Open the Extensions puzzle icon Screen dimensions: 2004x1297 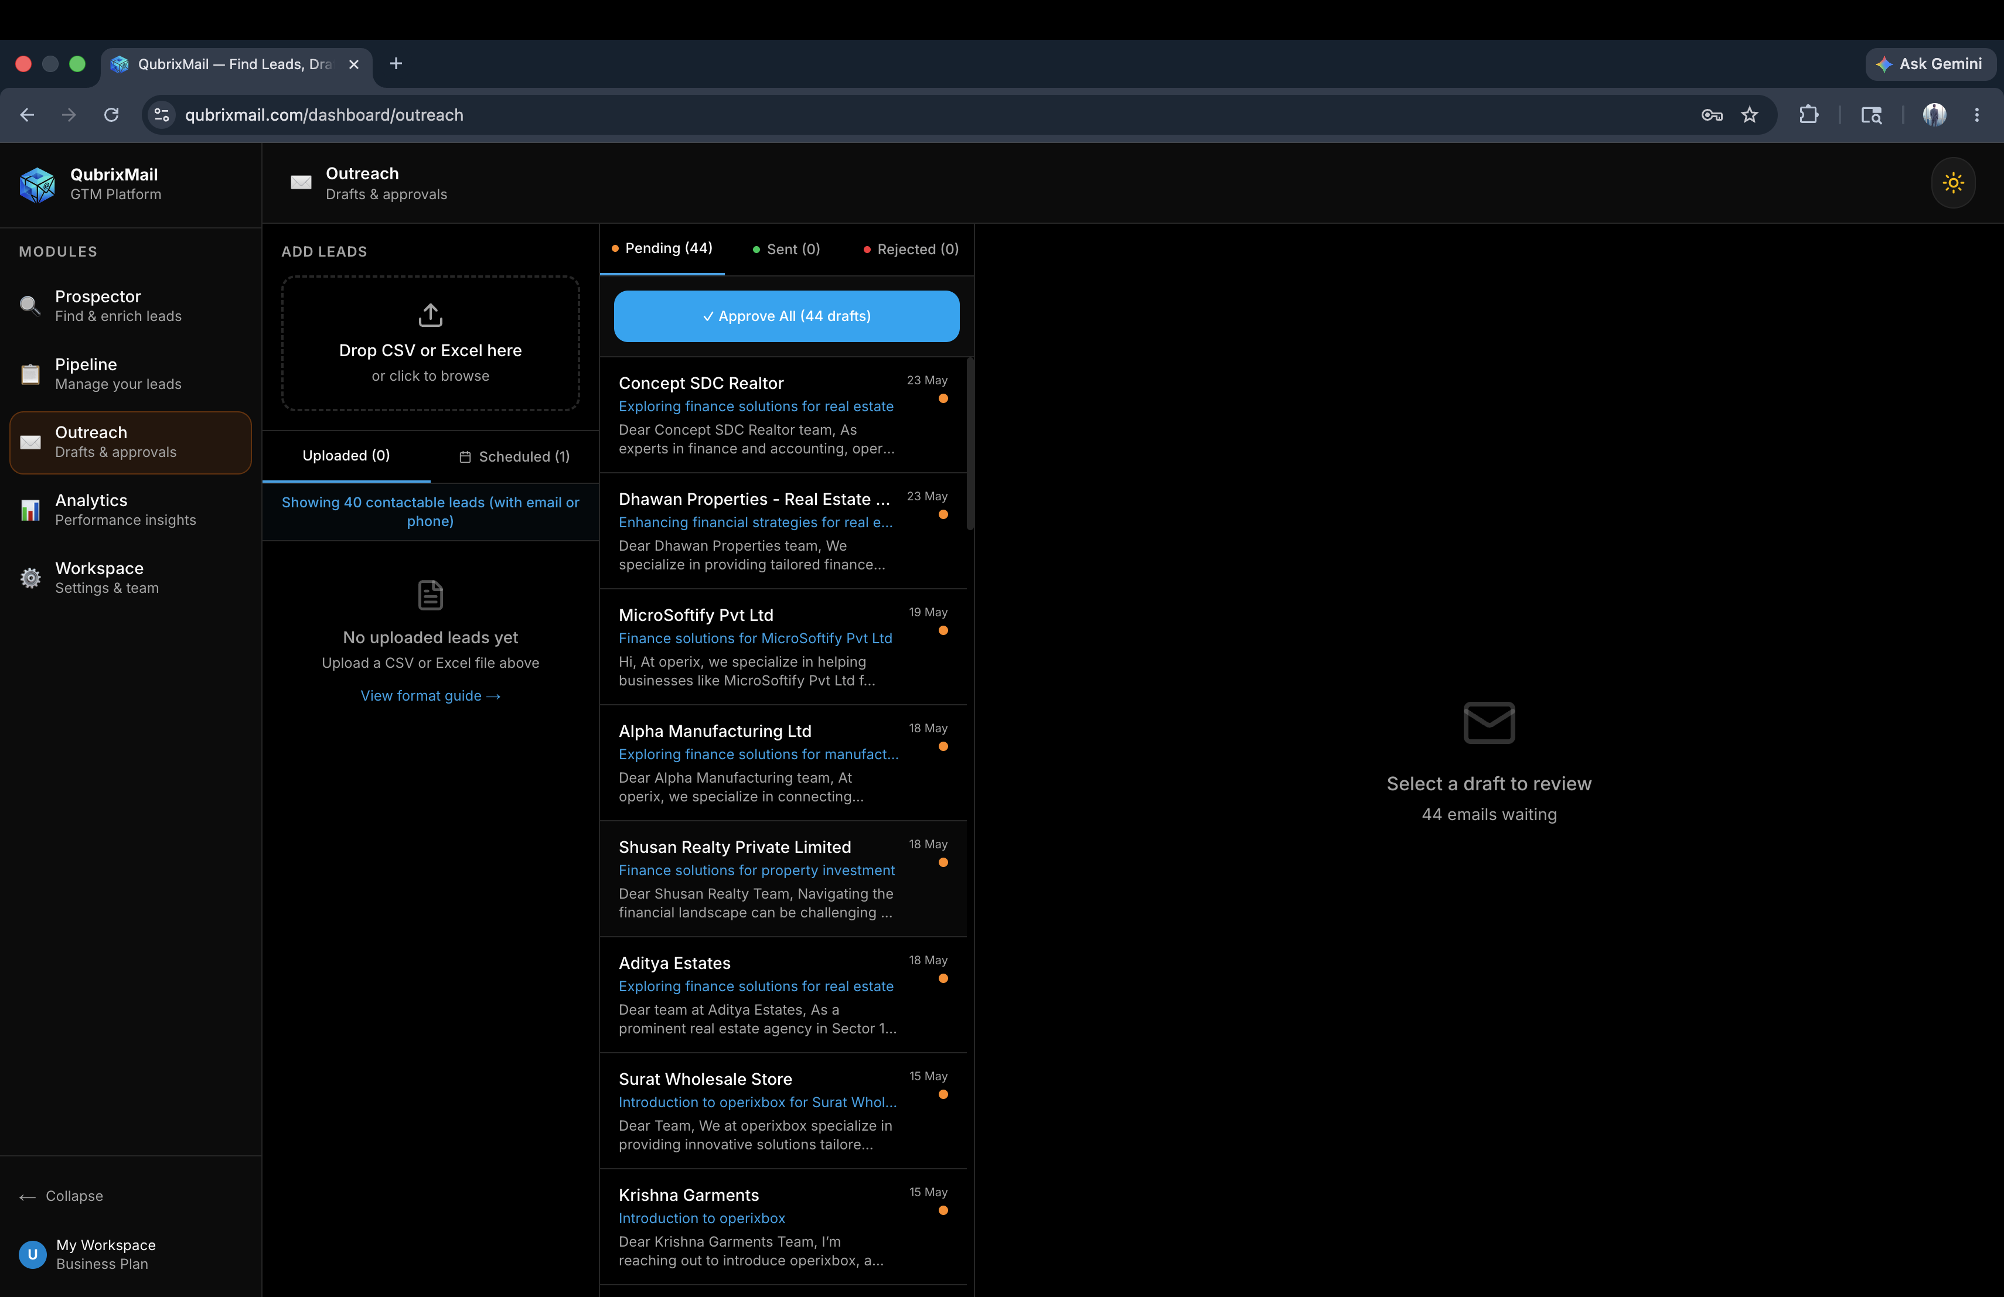[x=1809, y=114]
